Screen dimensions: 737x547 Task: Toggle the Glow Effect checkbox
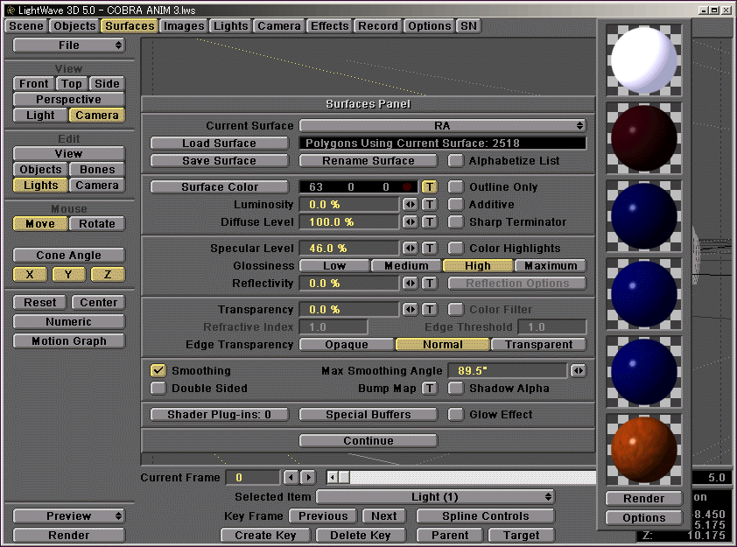coord(456,415)
